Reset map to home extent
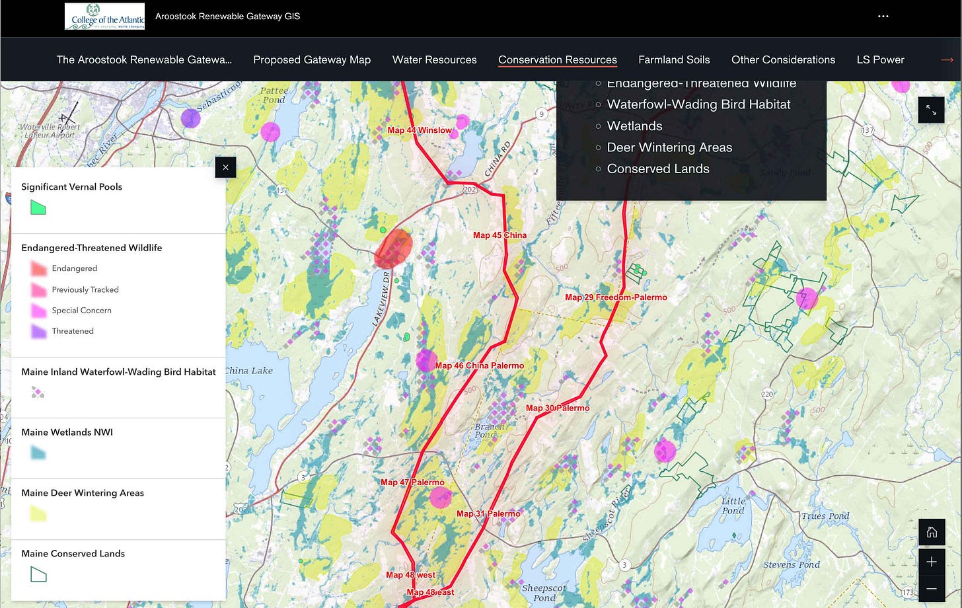Viewport: 962px width, 608px height. (x=932, y=532)
